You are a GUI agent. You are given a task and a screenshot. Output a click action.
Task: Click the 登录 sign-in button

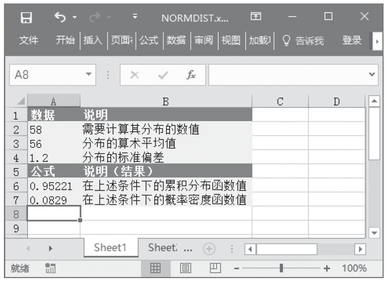pyautogui.click(x=352, y=41)
